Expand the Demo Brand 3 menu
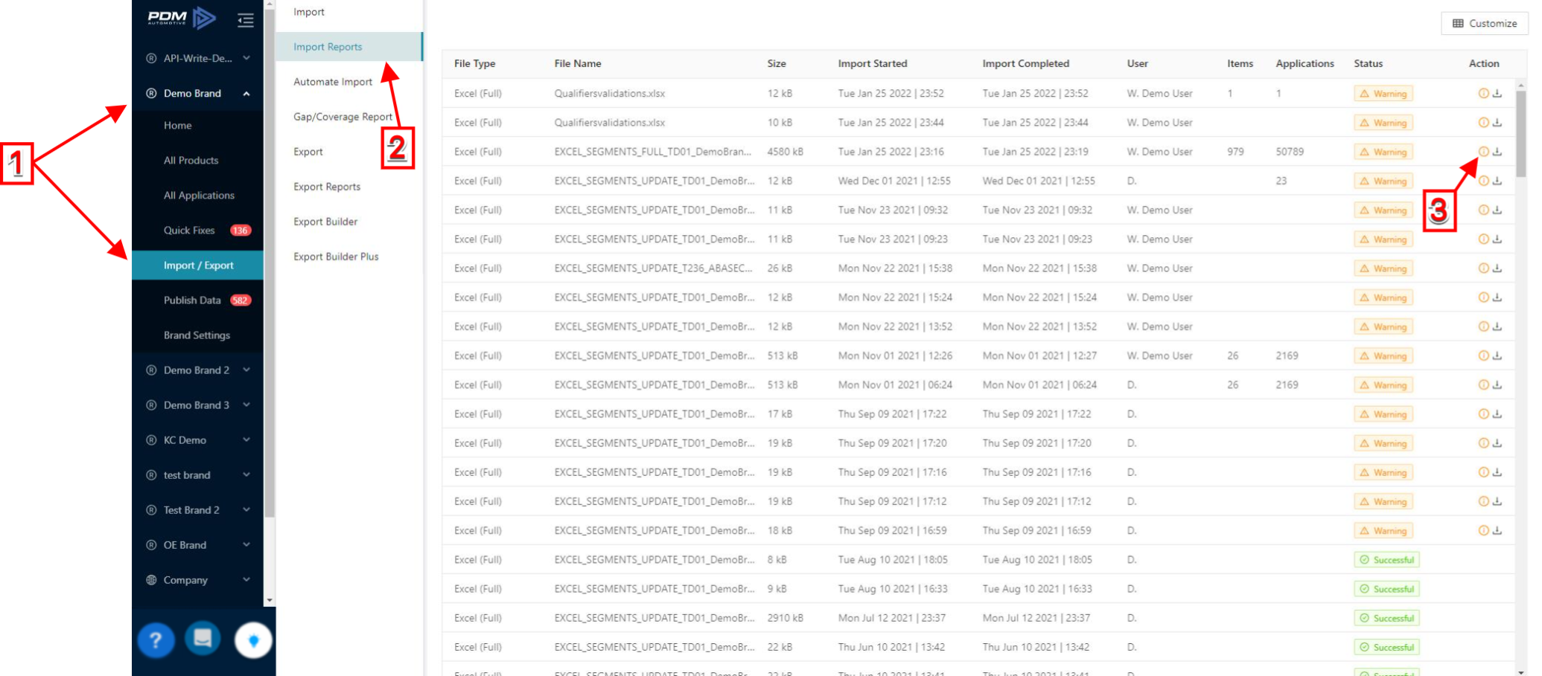Image resolution: width=1542 pixels, height=676 pixels. click(x=246, y=405)
